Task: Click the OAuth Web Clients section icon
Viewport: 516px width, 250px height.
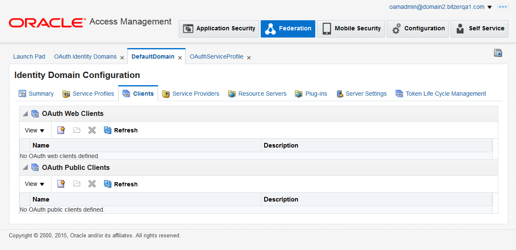Action: click(x=35, y=114)
